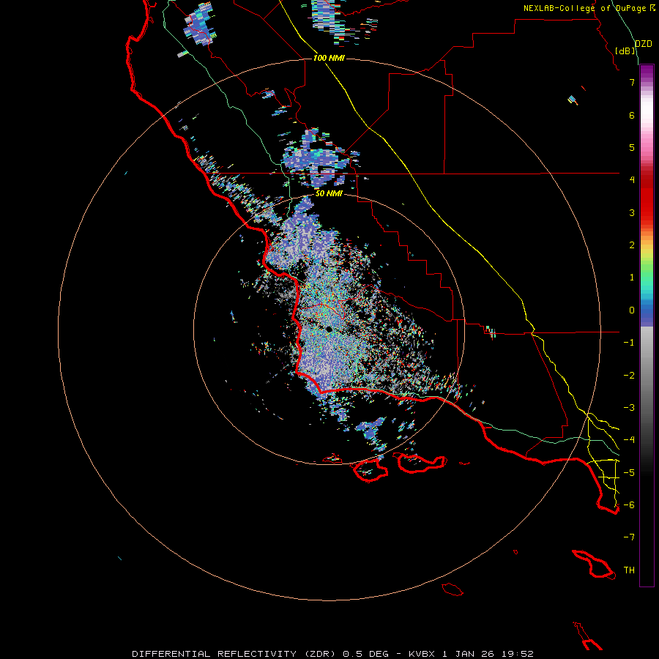The image size is (659, 659).
Task: Select the -5 tick label on the color scale
Action: click(629, 473)
